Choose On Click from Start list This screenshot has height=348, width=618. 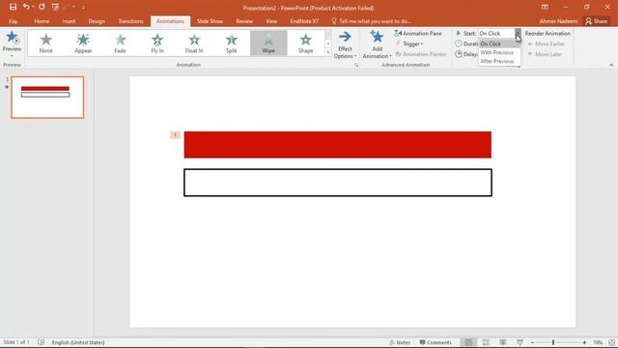(499, 43)
